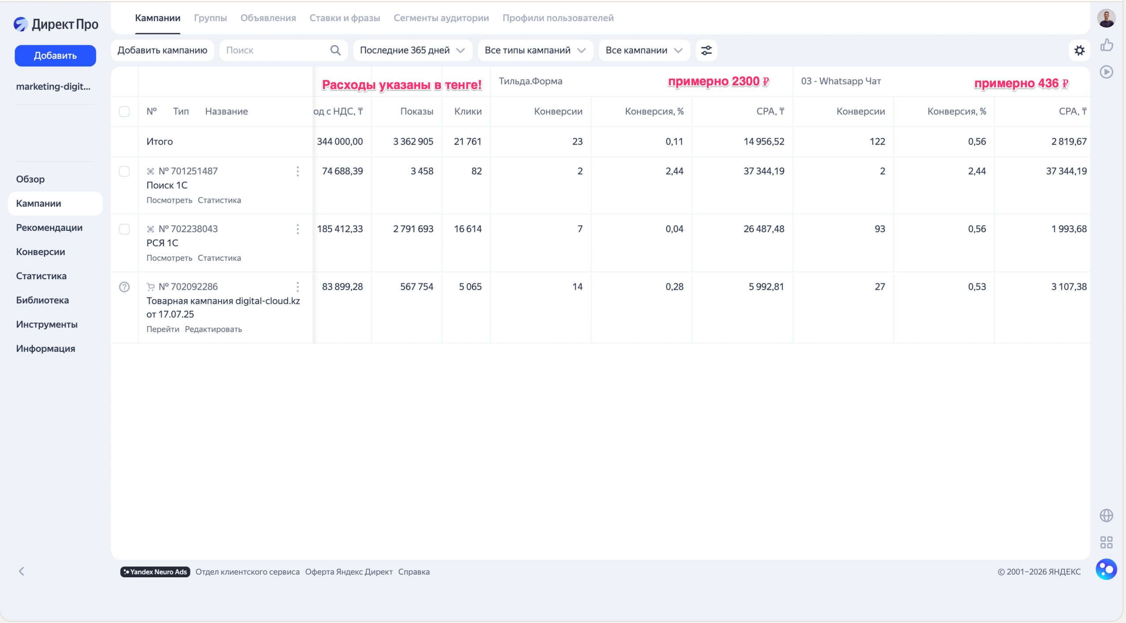
Task: Click help question icon on Товарная кампания row
Action: pyautogui.click(x=124, y=287)
